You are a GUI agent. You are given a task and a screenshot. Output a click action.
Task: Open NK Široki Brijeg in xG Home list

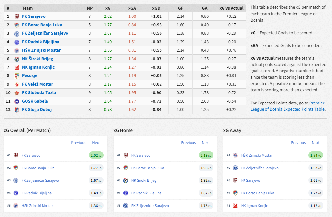(x=144, y=180)
